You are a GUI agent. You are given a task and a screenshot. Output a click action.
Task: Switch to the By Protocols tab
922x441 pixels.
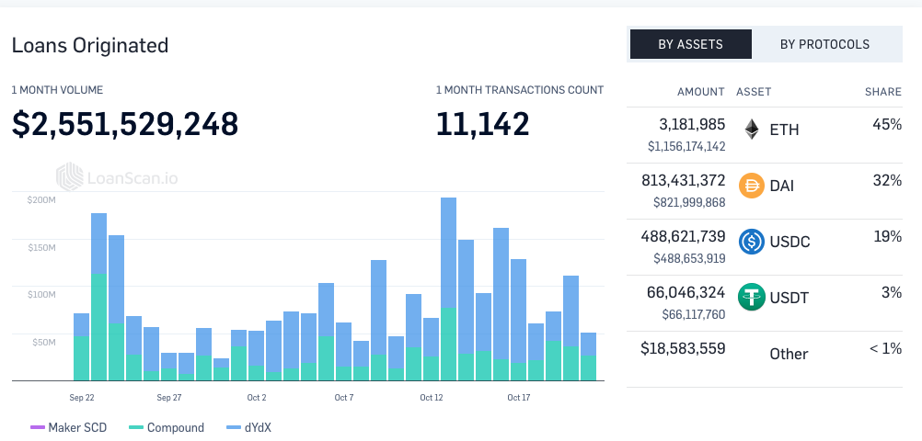click(x=824, y=44)
